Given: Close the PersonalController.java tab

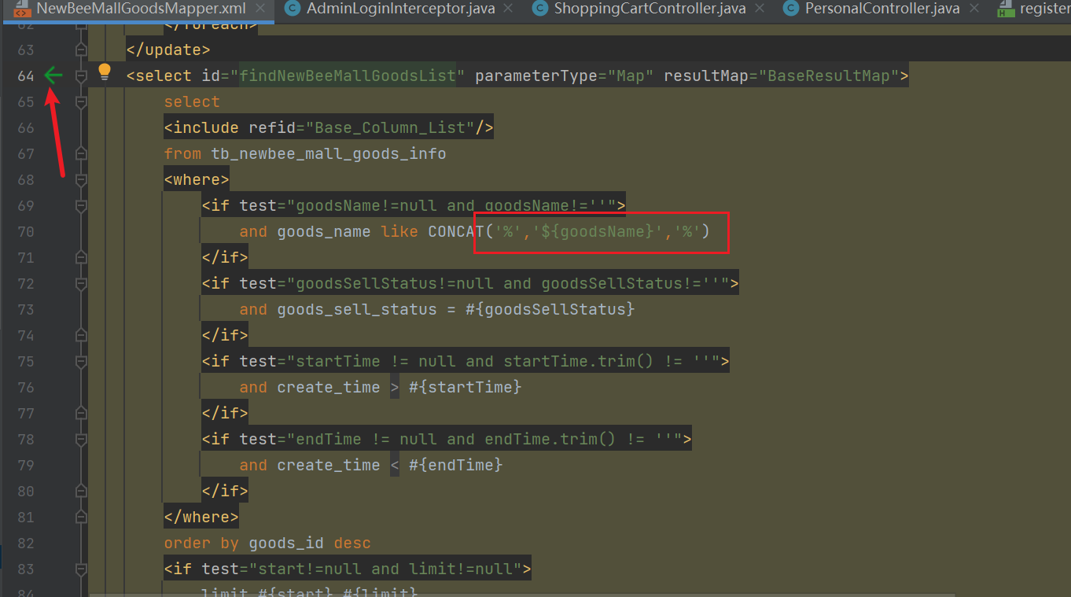Looking at the screenshot, I should (x=975, y=9).
